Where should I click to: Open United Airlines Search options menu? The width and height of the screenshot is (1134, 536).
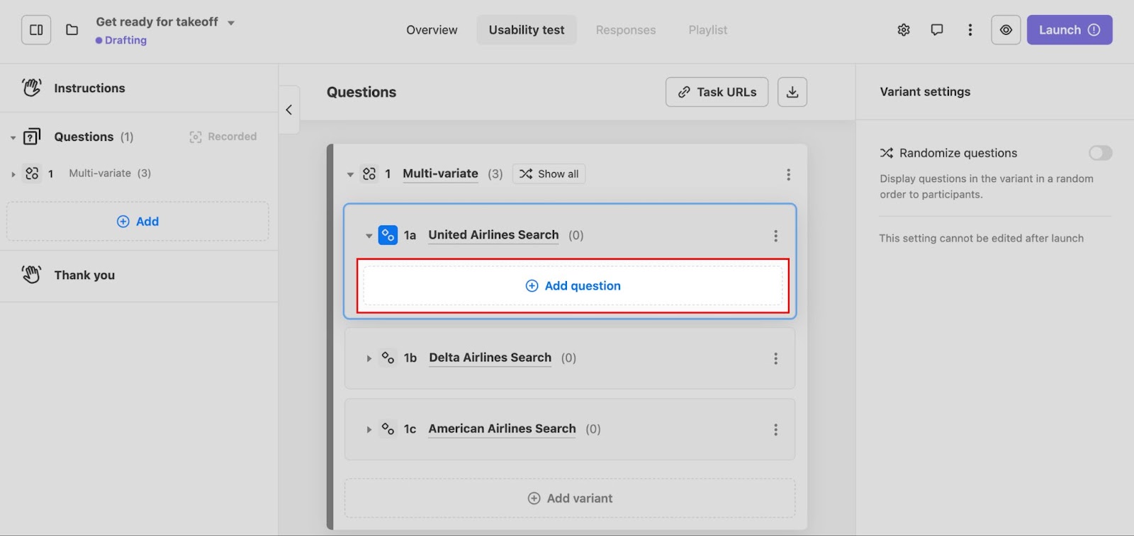coord(775,236)
